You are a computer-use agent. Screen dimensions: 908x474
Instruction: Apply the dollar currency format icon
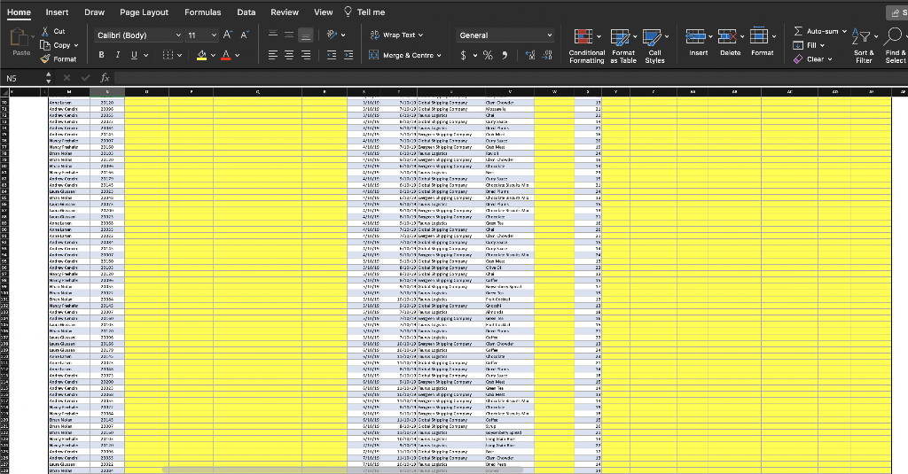(463, 56)
